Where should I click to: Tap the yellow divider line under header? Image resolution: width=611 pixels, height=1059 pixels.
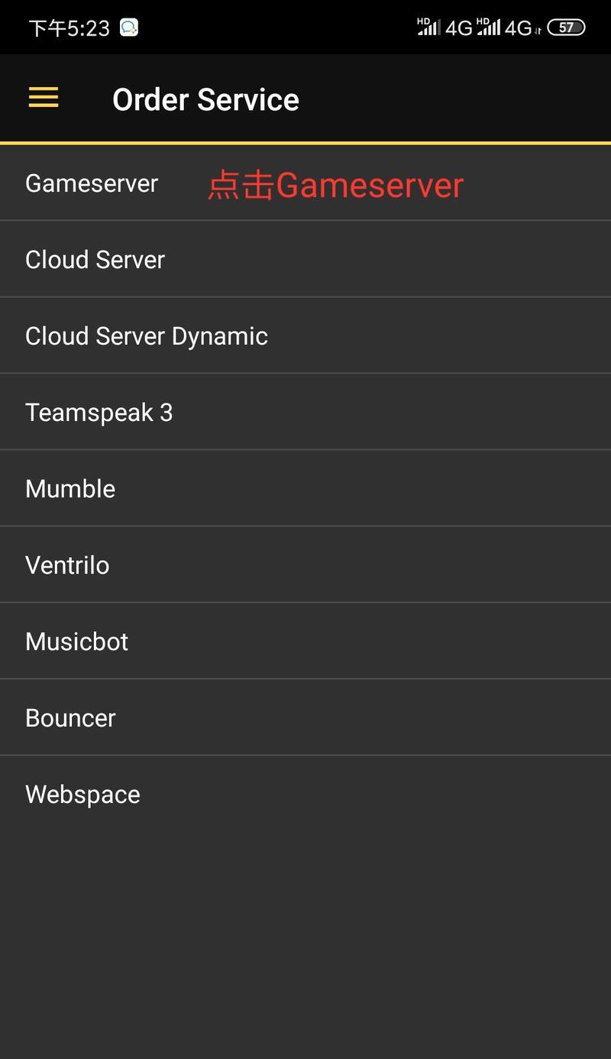tap(305, 143)
